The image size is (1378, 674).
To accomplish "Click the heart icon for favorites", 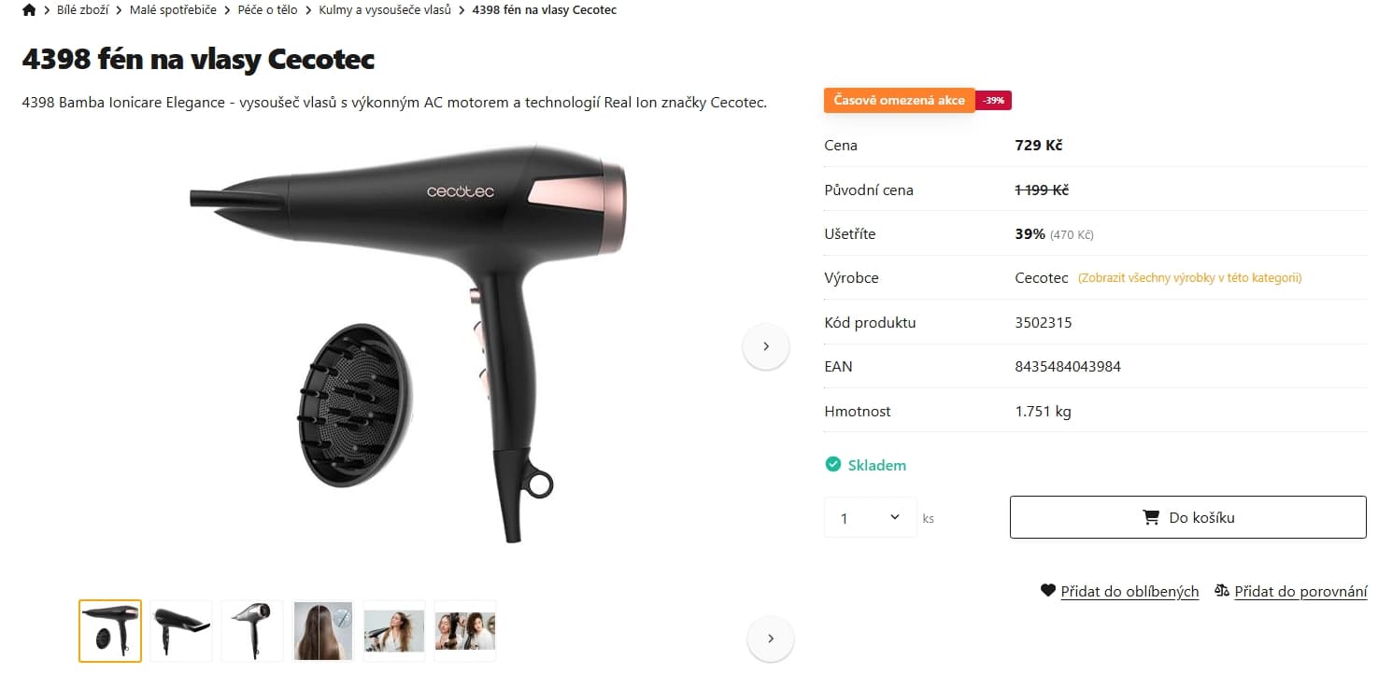I will point(1048,590).
